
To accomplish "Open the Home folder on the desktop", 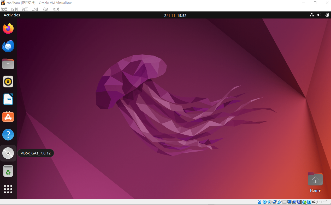I will 315,179.
